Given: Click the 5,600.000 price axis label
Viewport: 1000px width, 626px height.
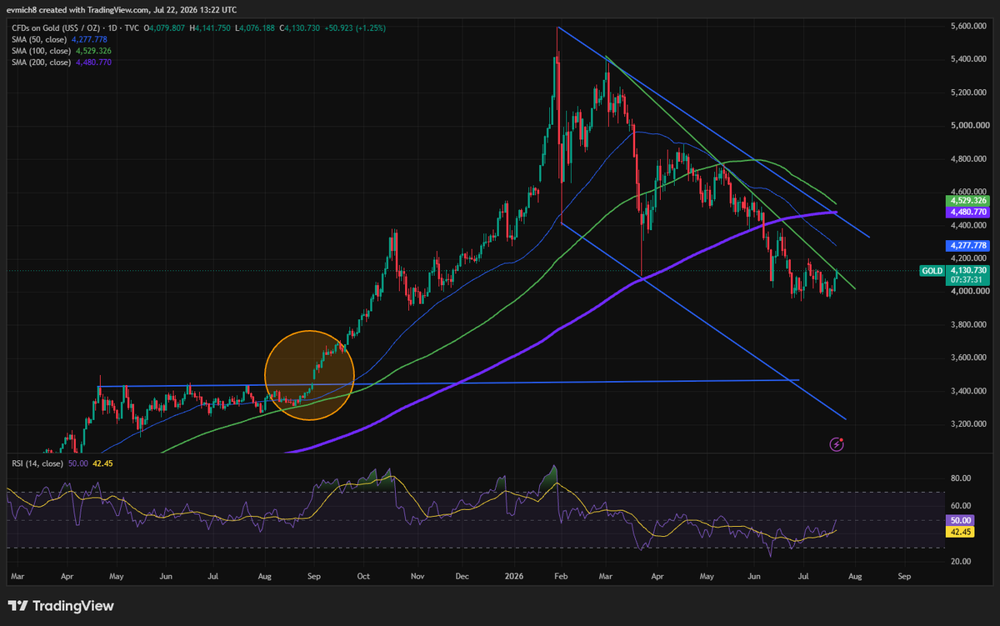Looking at the screenshot, I should [968, 27].
